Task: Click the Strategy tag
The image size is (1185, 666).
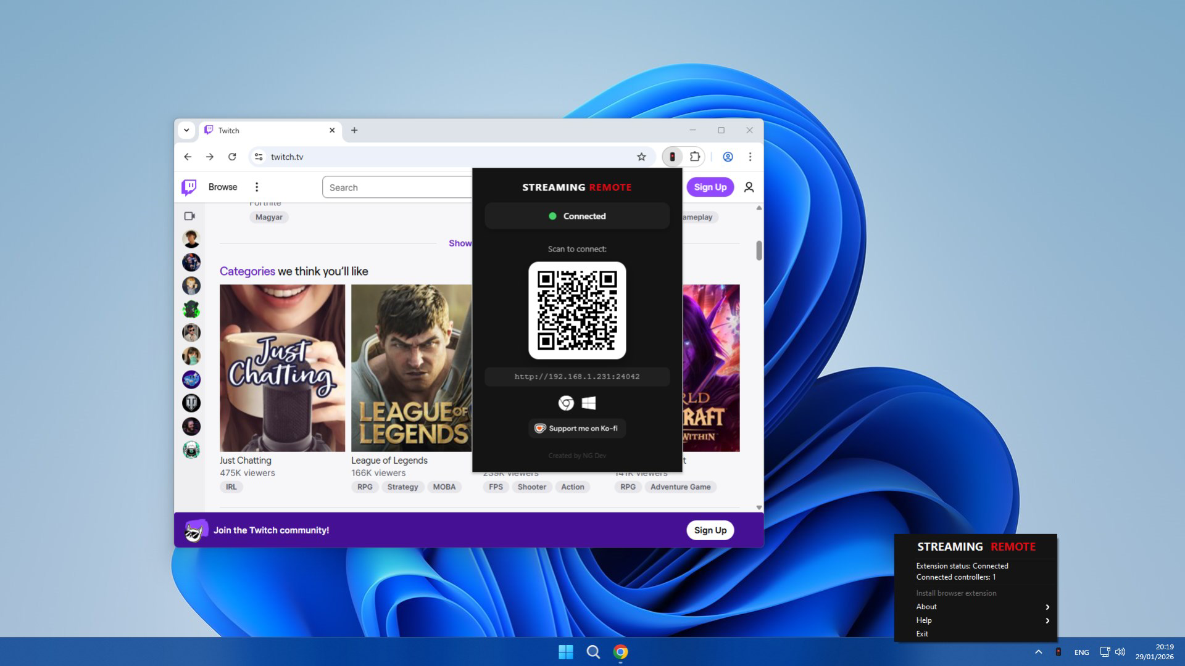Action: 402,487
